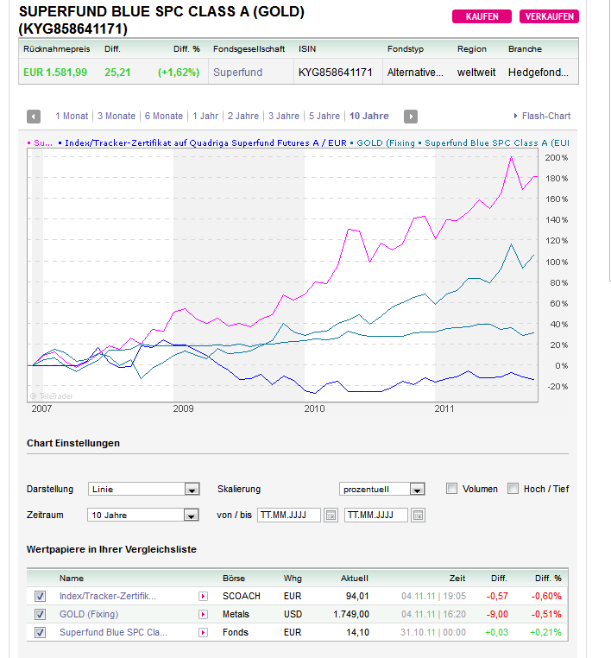Uncheck the GOLD (Fixing) row checkbox

coord(40,614)
